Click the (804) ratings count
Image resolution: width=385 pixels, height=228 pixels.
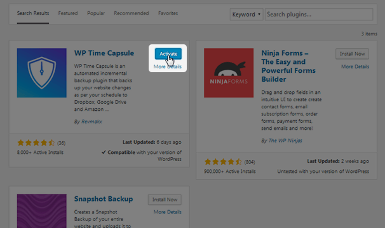[x=250, y=162]
